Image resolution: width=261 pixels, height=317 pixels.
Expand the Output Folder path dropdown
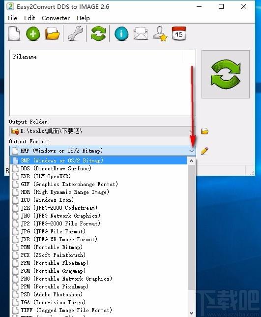(191, 131)
